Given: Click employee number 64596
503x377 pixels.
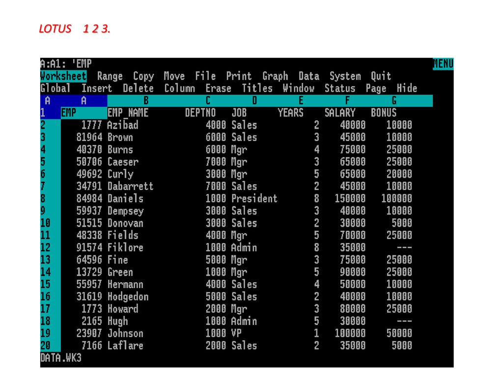Looking at the screenshot, I should tap(89, 260).
